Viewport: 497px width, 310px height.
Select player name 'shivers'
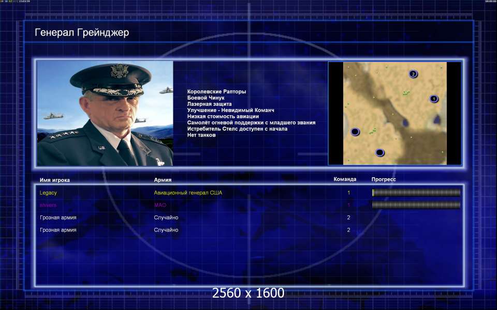48,205
